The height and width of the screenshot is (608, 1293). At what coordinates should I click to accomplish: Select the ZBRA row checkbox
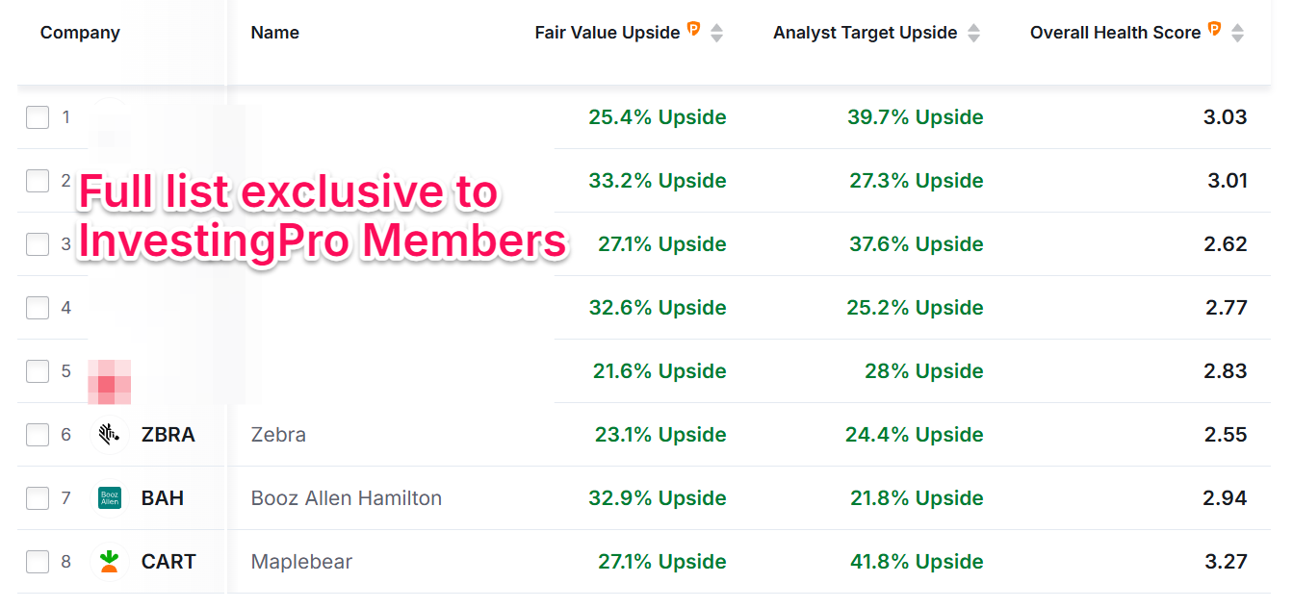pos(38,435)
